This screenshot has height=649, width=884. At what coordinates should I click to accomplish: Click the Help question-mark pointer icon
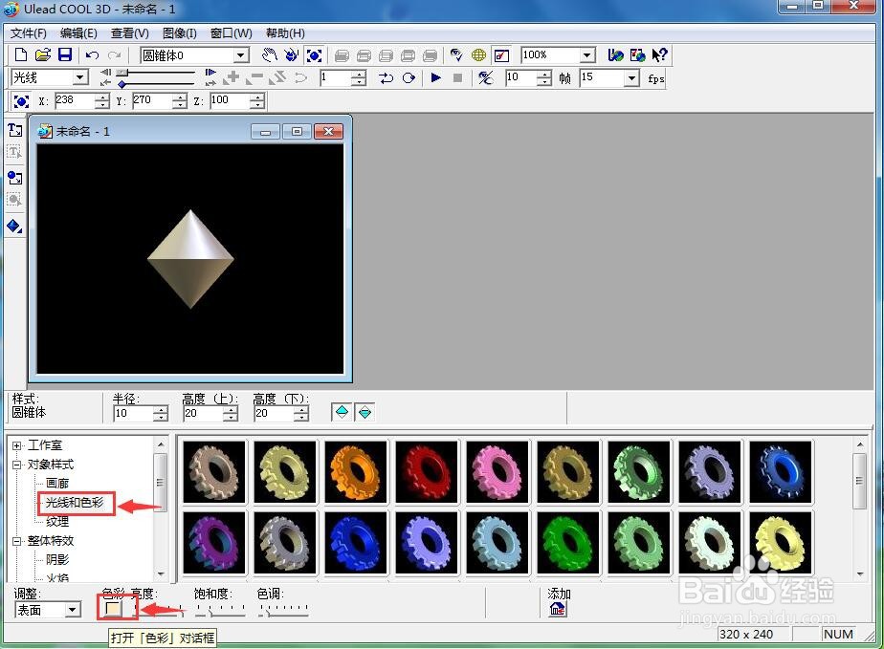[x=659, y=54]
